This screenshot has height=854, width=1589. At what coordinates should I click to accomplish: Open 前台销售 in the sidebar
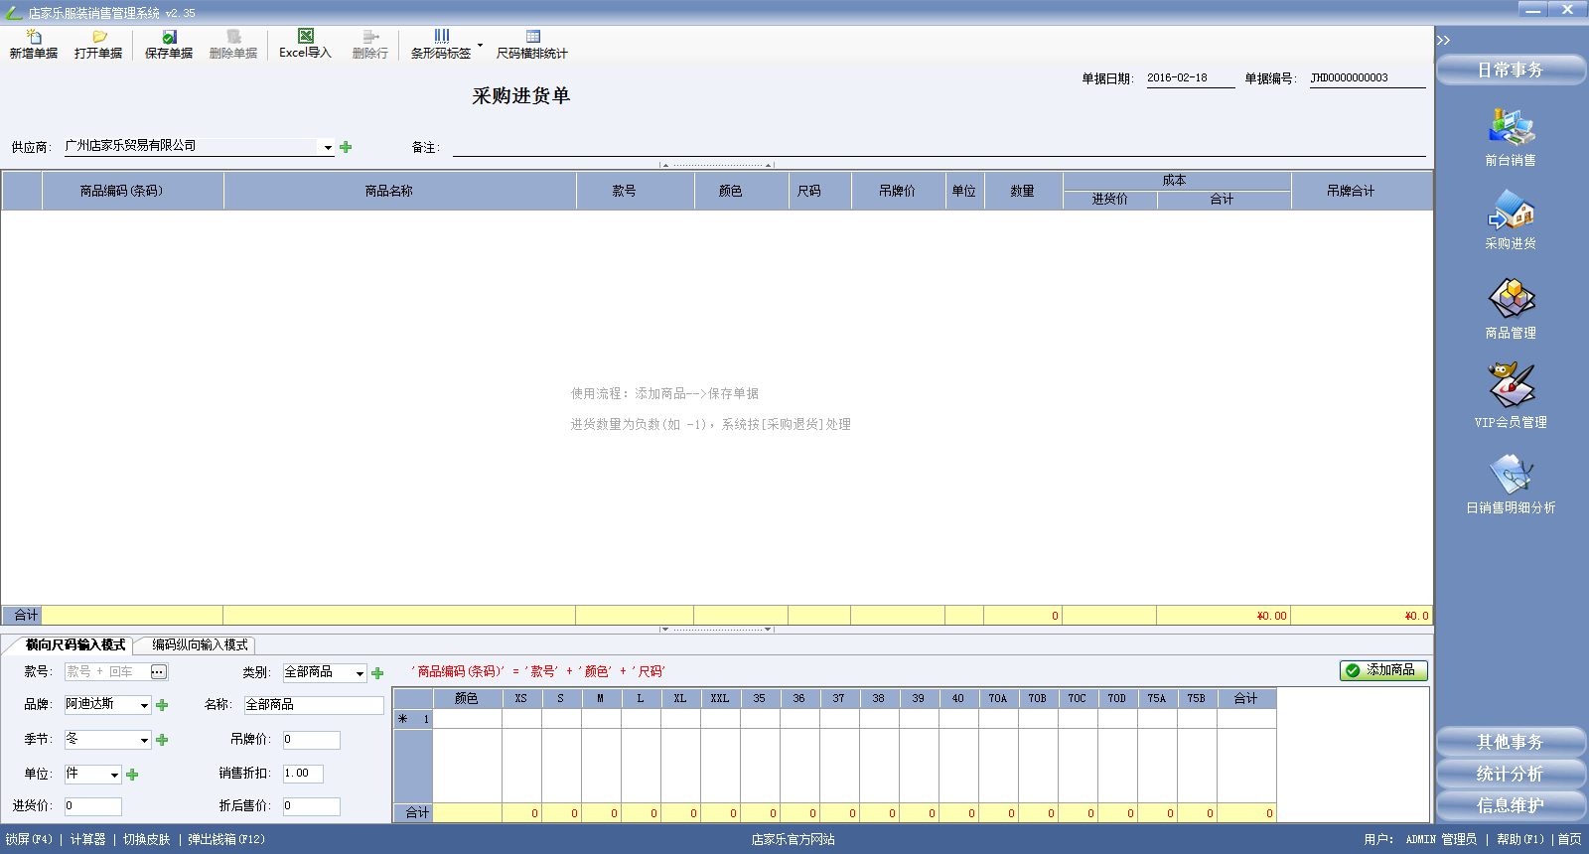(x=1511, y=136)
